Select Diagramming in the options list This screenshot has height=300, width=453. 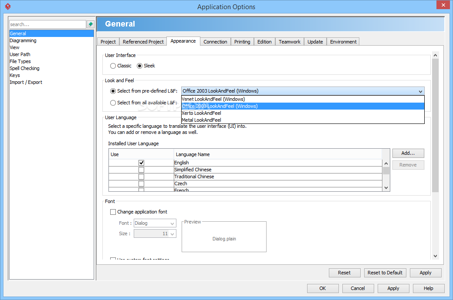(x=52, y=40)
